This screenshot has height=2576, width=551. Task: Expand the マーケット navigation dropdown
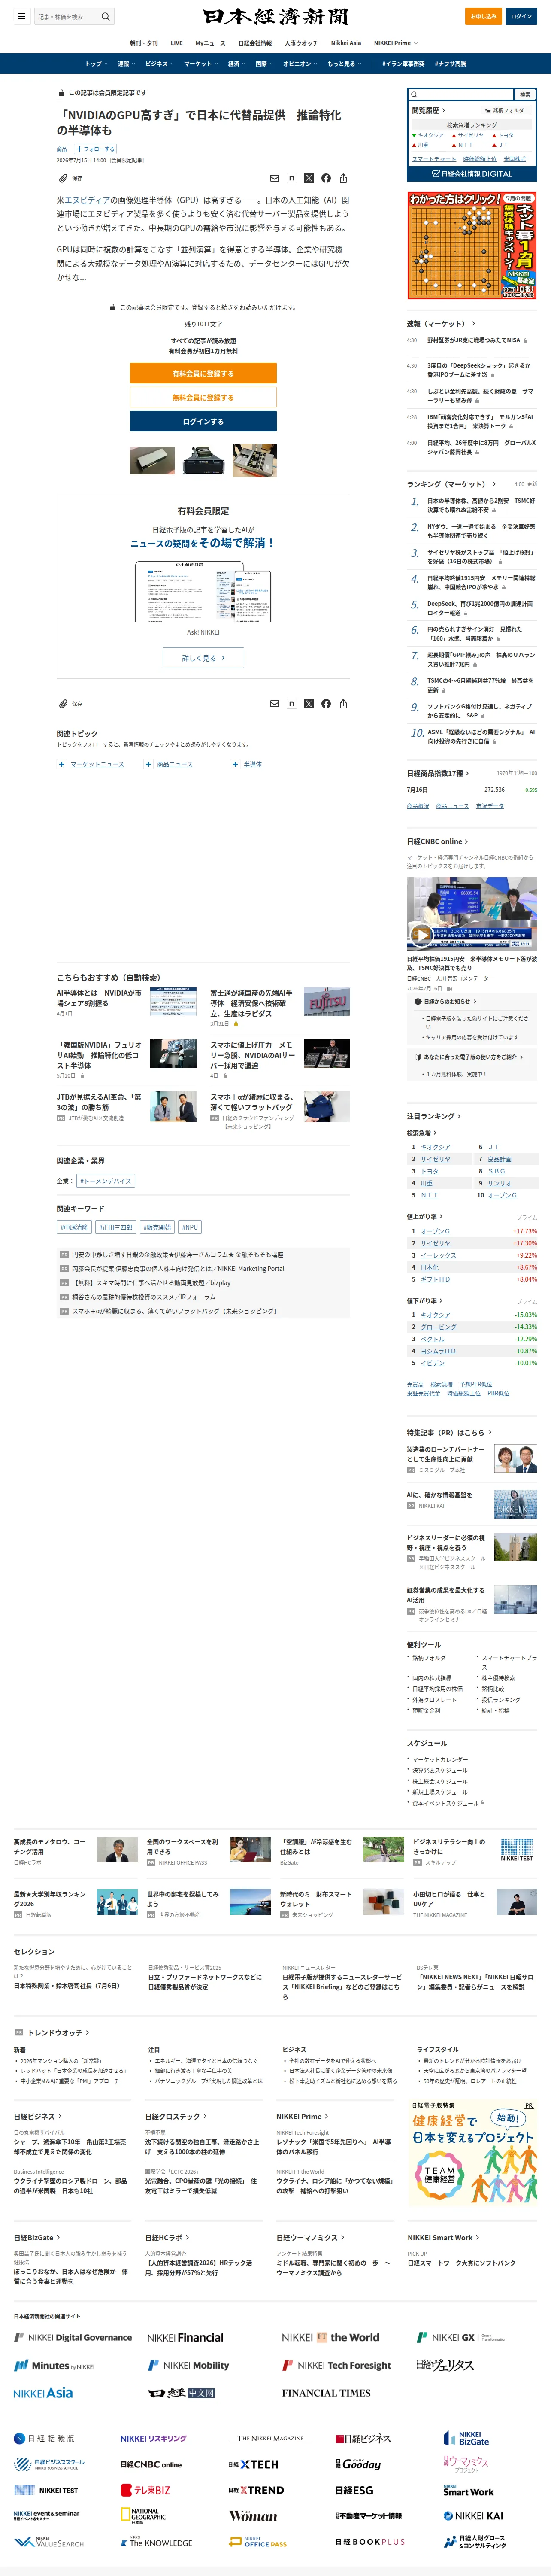coord(200,64)
